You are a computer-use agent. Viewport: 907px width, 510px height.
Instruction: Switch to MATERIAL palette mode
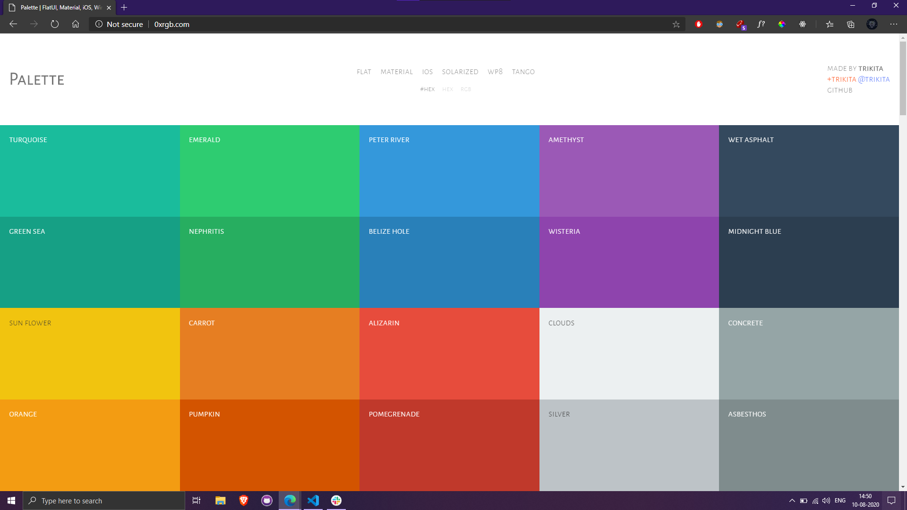(397, 71)
